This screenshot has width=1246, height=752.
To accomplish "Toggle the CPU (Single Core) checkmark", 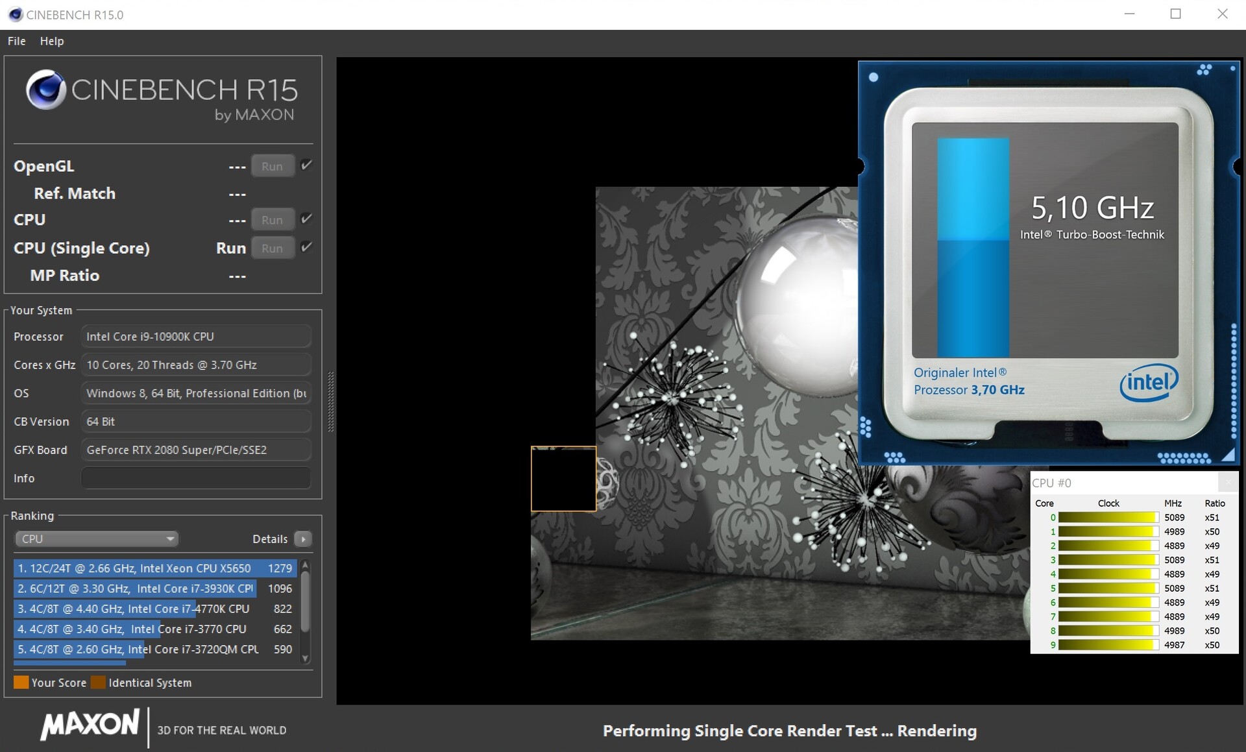I will [307, 247].
